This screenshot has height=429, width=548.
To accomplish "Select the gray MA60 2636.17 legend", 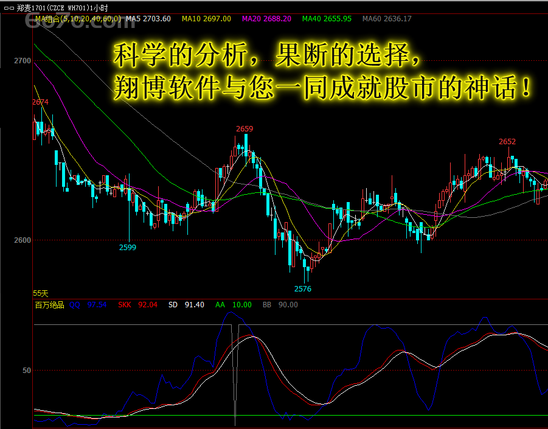I will 387,19.
